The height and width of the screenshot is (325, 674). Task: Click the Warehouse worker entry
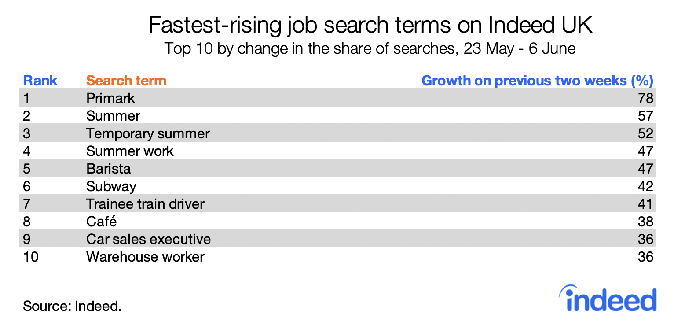pos(145,257)
